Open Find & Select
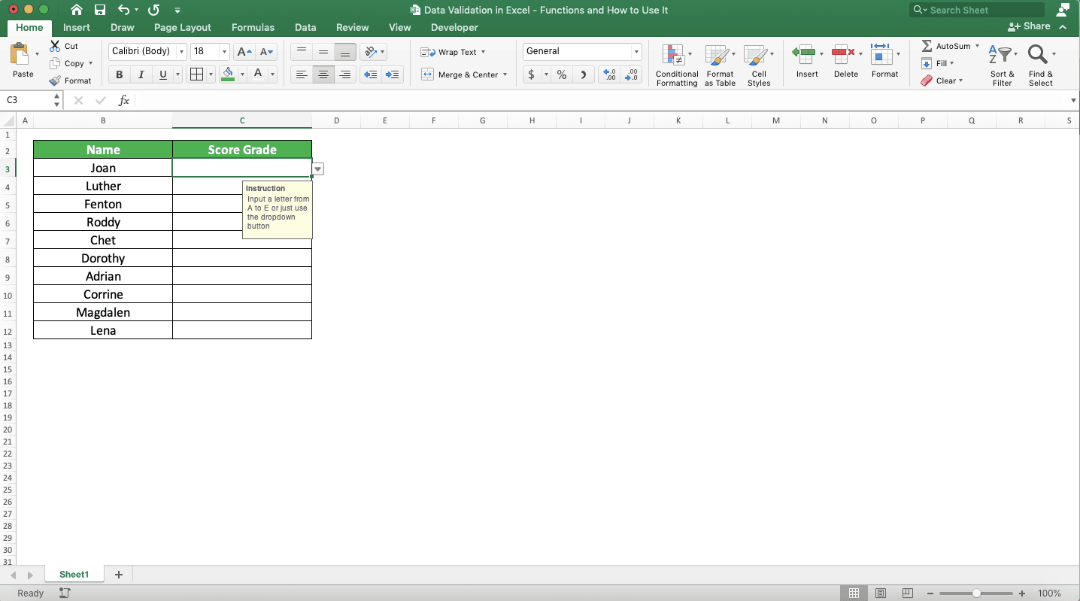 pos(1041,65)
